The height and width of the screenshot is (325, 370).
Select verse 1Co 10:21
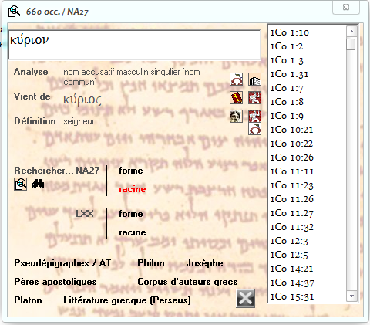[291, 130]
